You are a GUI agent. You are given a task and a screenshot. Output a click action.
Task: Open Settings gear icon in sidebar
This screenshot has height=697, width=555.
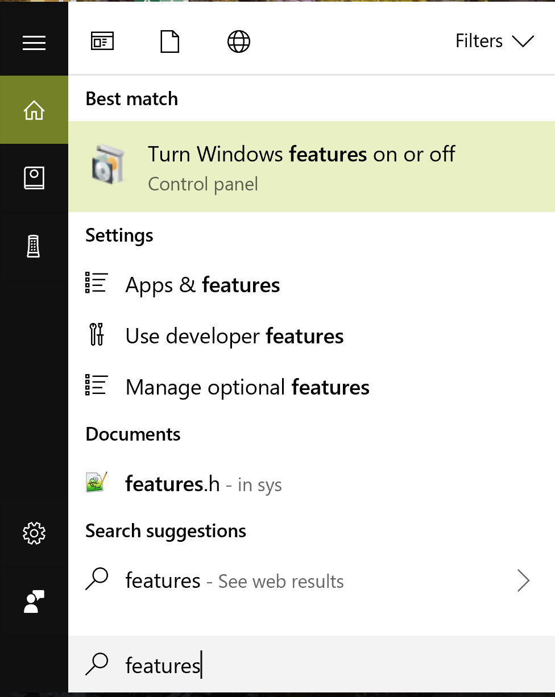pos(34,533)
